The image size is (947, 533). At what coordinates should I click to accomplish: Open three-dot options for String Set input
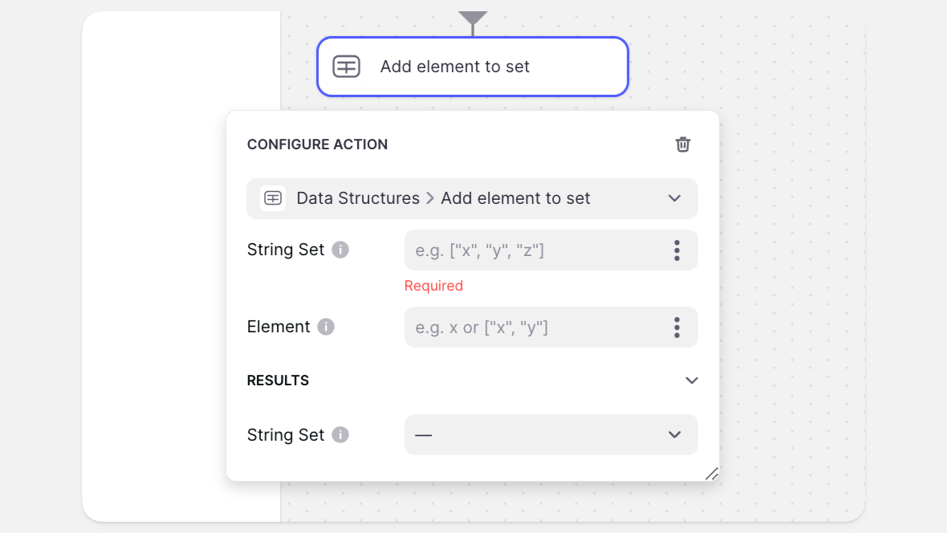click(677, 250)
